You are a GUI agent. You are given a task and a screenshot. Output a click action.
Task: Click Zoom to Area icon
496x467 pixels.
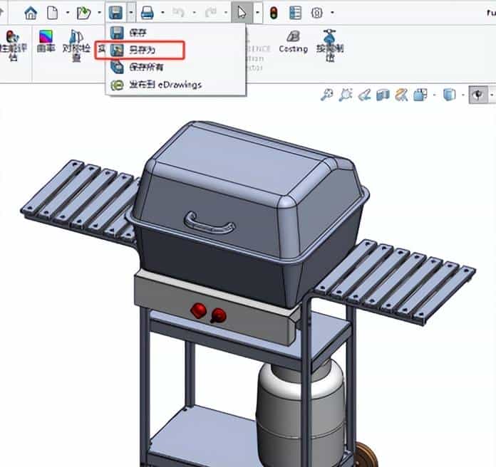345,95
